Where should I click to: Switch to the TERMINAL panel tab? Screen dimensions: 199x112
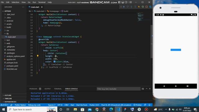pos(58,89)
